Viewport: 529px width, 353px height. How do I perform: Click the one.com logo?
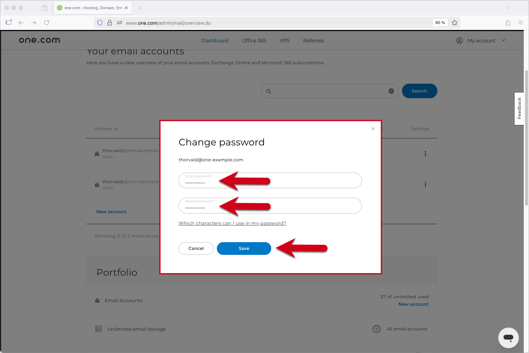pyautogui.click(x=39, y=40)
